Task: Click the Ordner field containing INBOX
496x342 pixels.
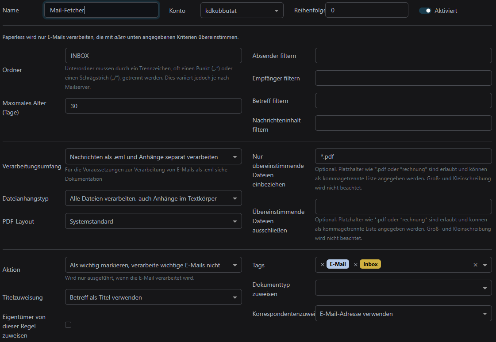Action: point(153,56)
